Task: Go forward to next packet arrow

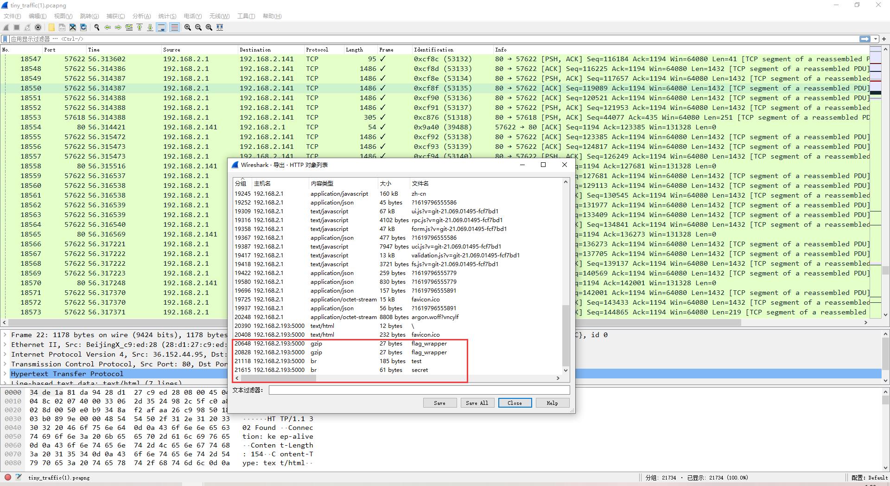Action: tap(118, 27)
